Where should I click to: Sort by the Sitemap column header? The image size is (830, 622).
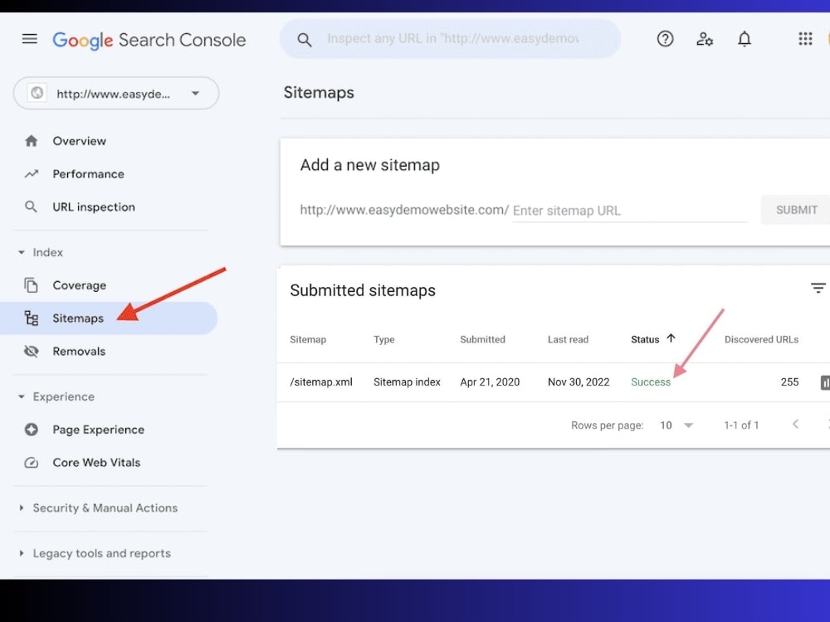point(308,339)
